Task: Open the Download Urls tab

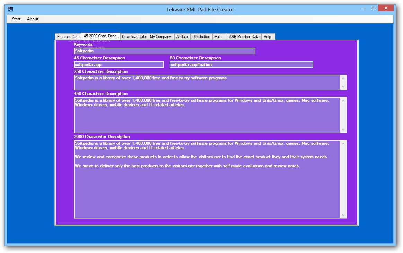Action: tap(134, 37)
